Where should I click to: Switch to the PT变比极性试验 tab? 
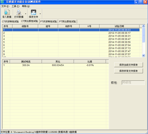[67, 21]
